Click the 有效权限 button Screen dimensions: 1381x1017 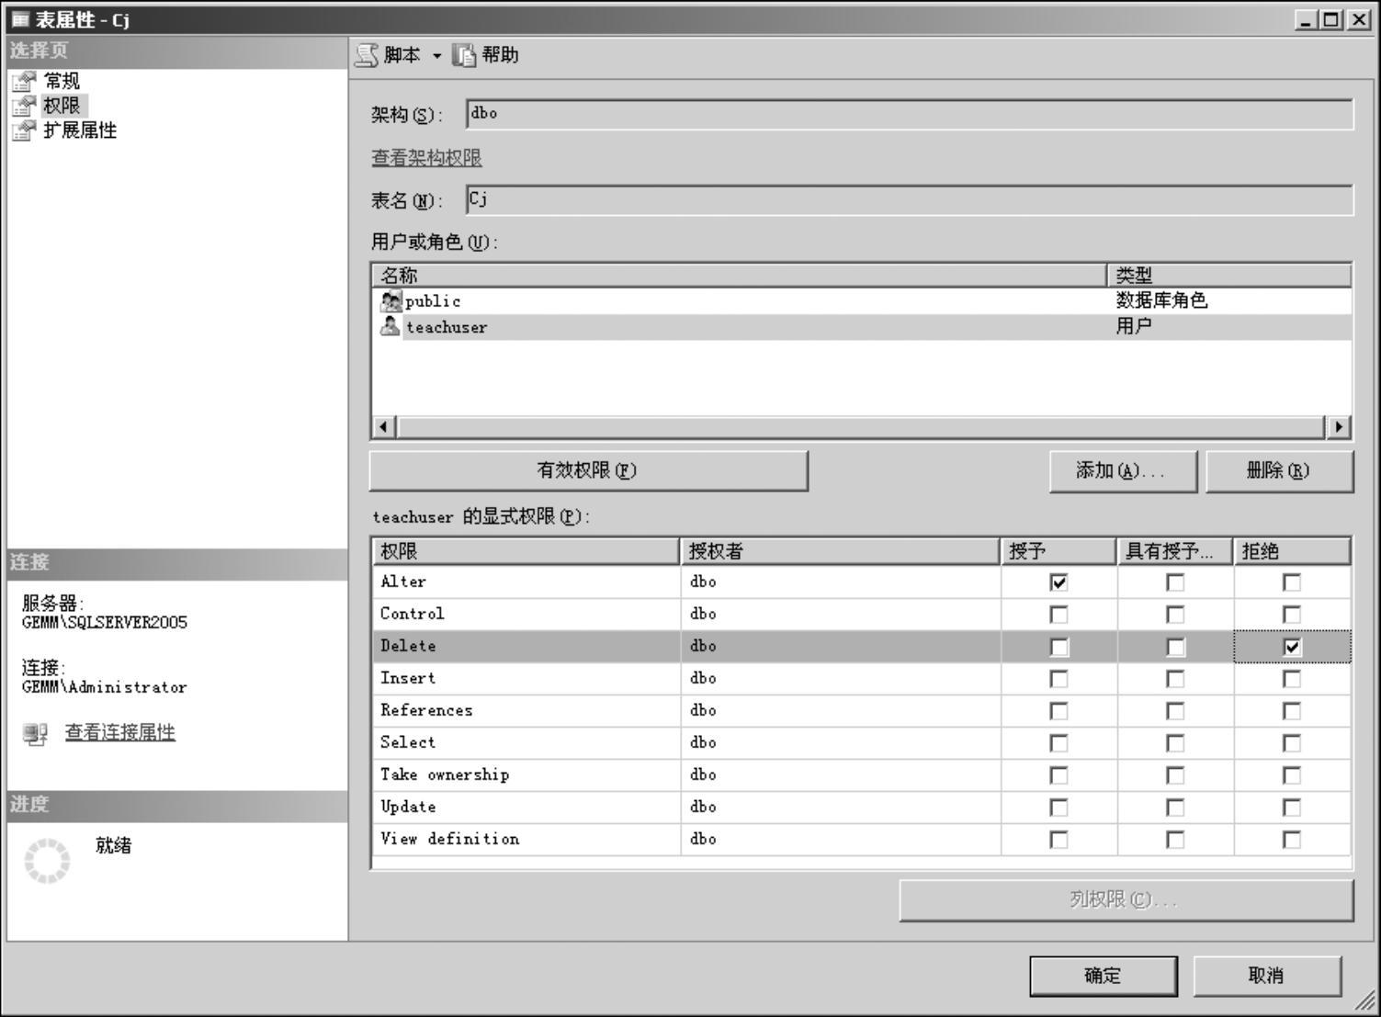tap(589, 470)
